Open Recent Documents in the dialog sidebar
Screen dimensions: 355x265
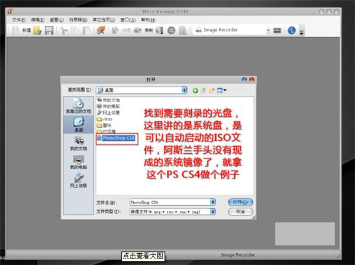[x=78, y=105]
